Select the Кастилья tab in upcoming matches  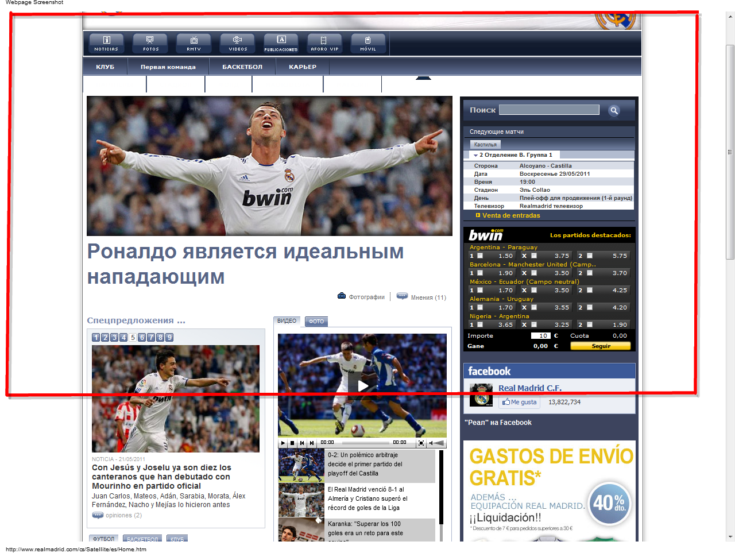click(x=485, y=145)
